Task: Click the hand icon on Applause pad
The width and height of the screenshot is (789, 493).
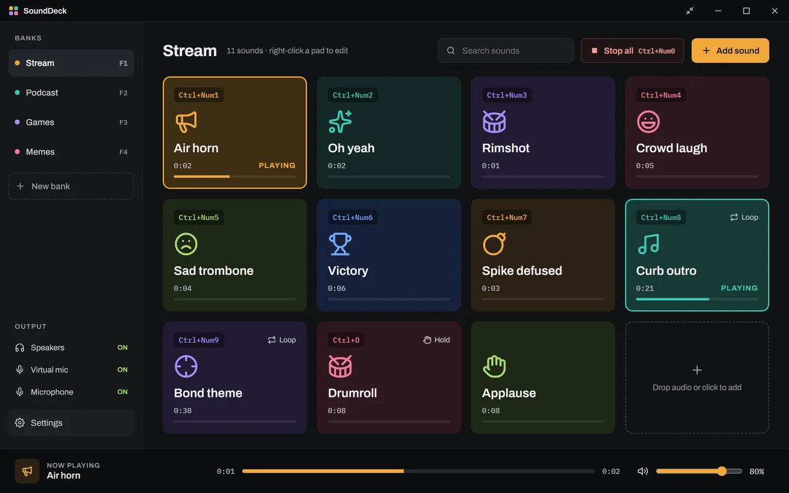Action: point(494,367)
